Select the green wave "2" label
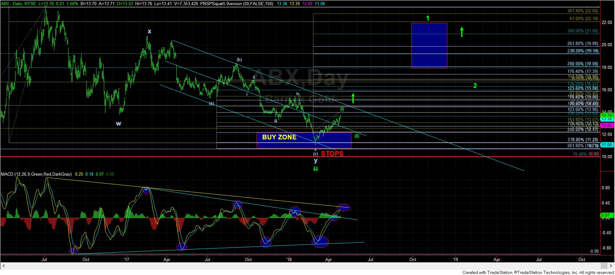Image resolution: width=615 pixels, height=275 pixels. click(475, 86)
